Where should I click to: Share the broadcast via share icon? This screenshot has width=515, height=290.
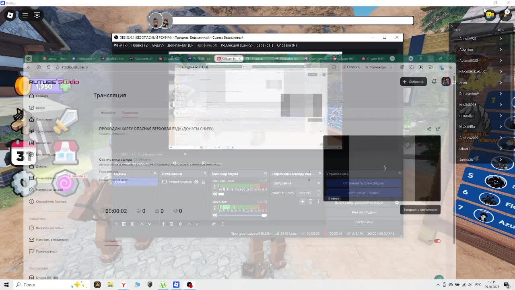(x=429, y=129)
